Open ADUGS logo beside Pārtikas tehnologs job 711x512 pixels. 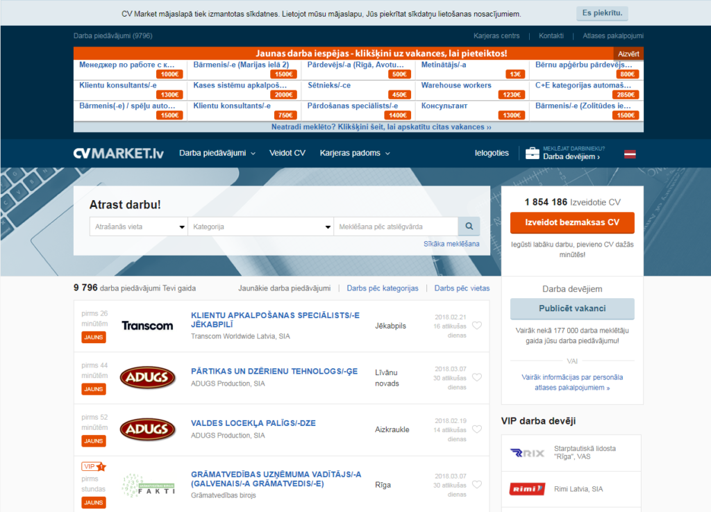click(x=147, y=377)
